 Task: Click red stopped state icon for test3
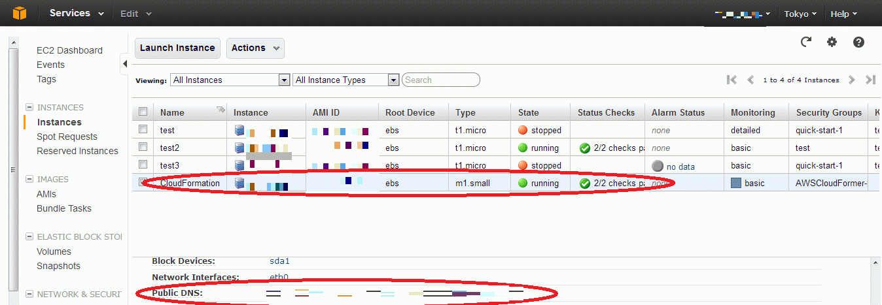(x=523, y=165)
